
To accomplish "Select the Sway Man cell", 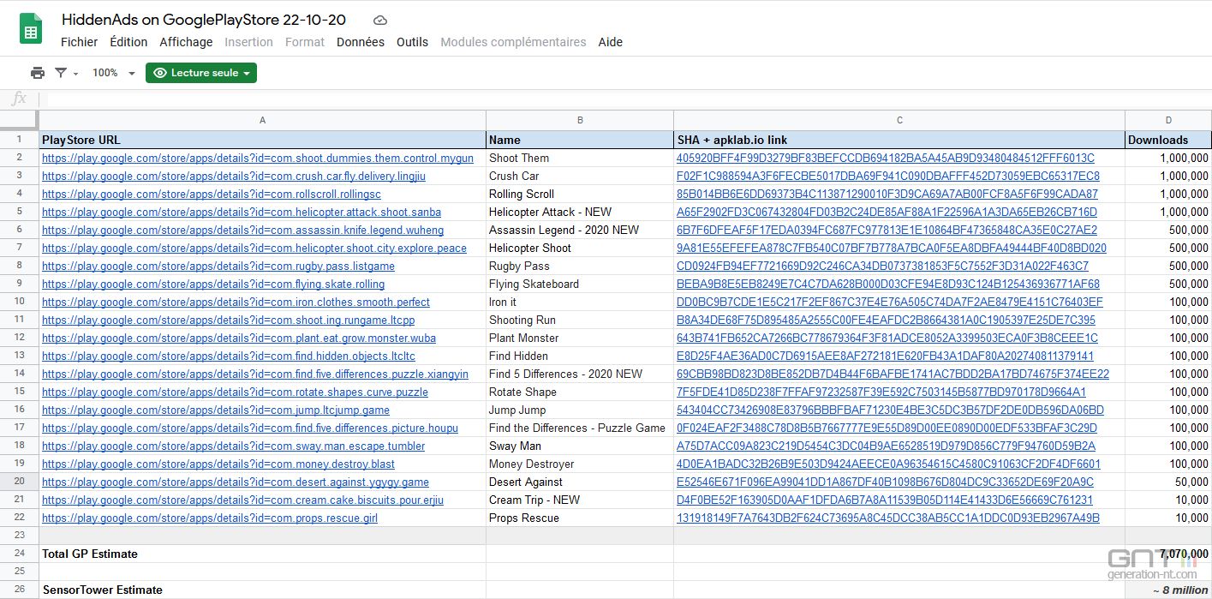I will click(x=580, y=446).
